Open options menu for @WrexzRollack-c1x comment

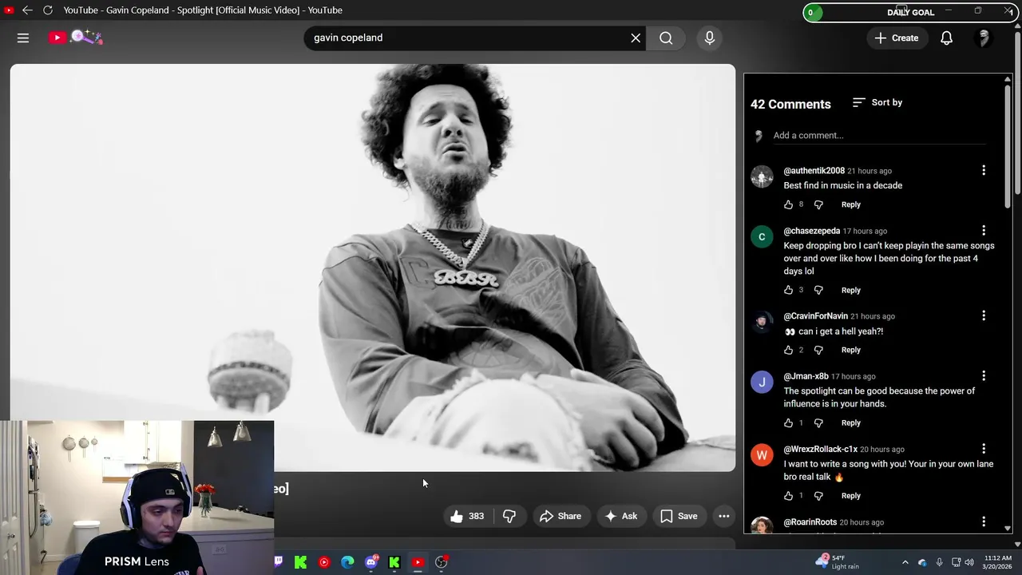(x=984, y=449)
